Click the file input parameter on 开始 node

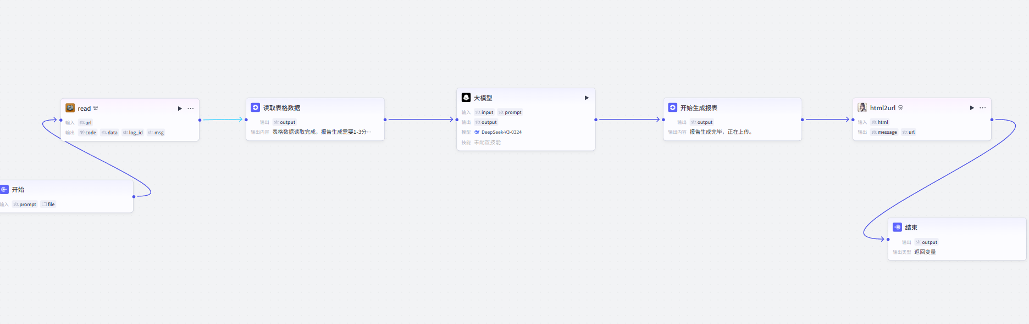[48, 204]
